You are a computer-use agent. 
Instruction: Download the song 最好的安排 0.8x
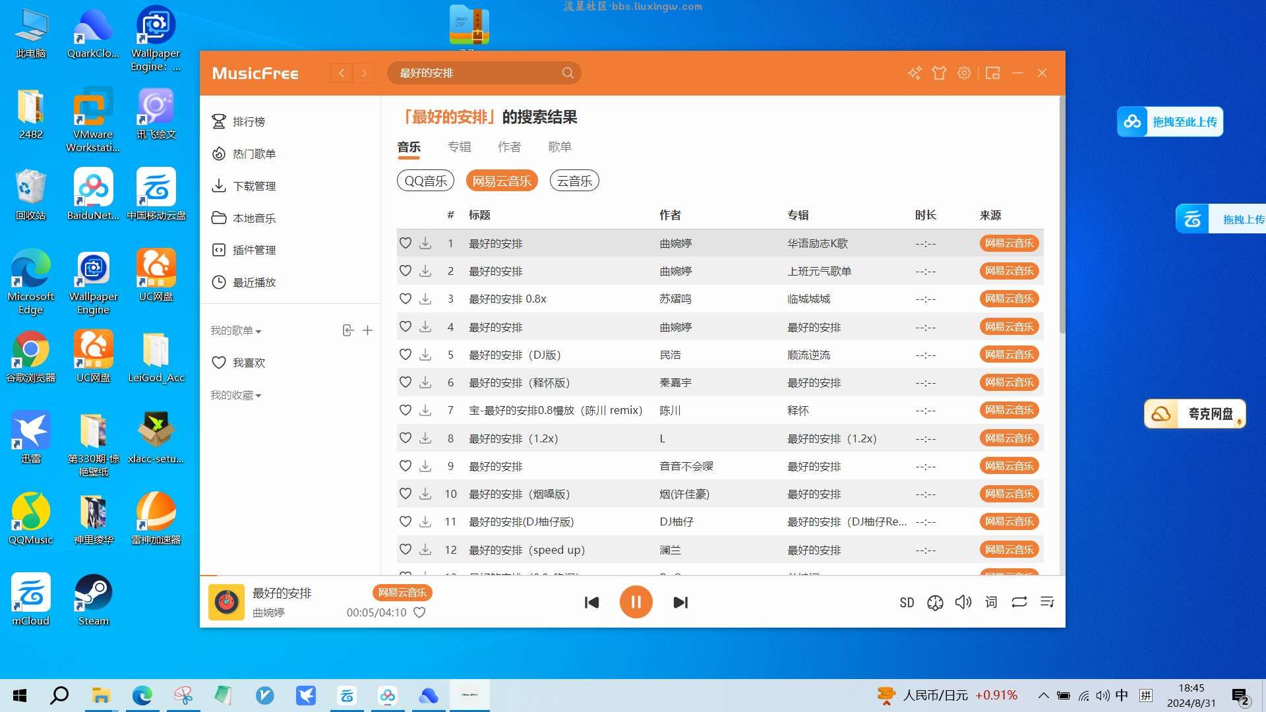click(425, 299)
